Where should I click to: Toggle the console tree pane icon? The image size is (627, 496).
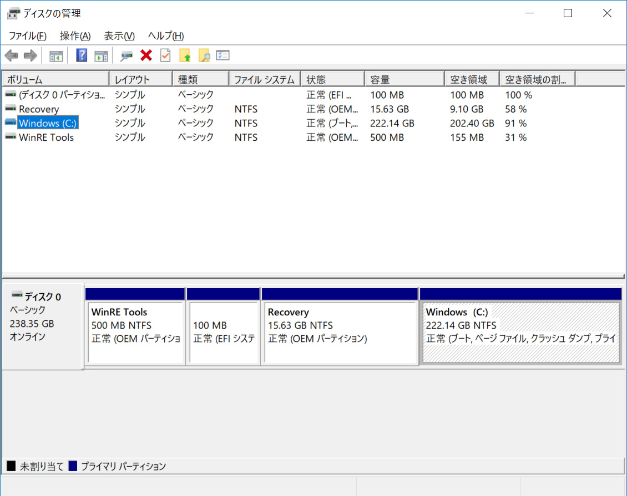coord(56,55)
